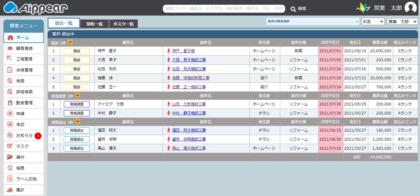Image resolution: width=420 pixels, height=196 pixels.
Task: Click the date cell 2021/06/30
Action: [x=331, y=139]
